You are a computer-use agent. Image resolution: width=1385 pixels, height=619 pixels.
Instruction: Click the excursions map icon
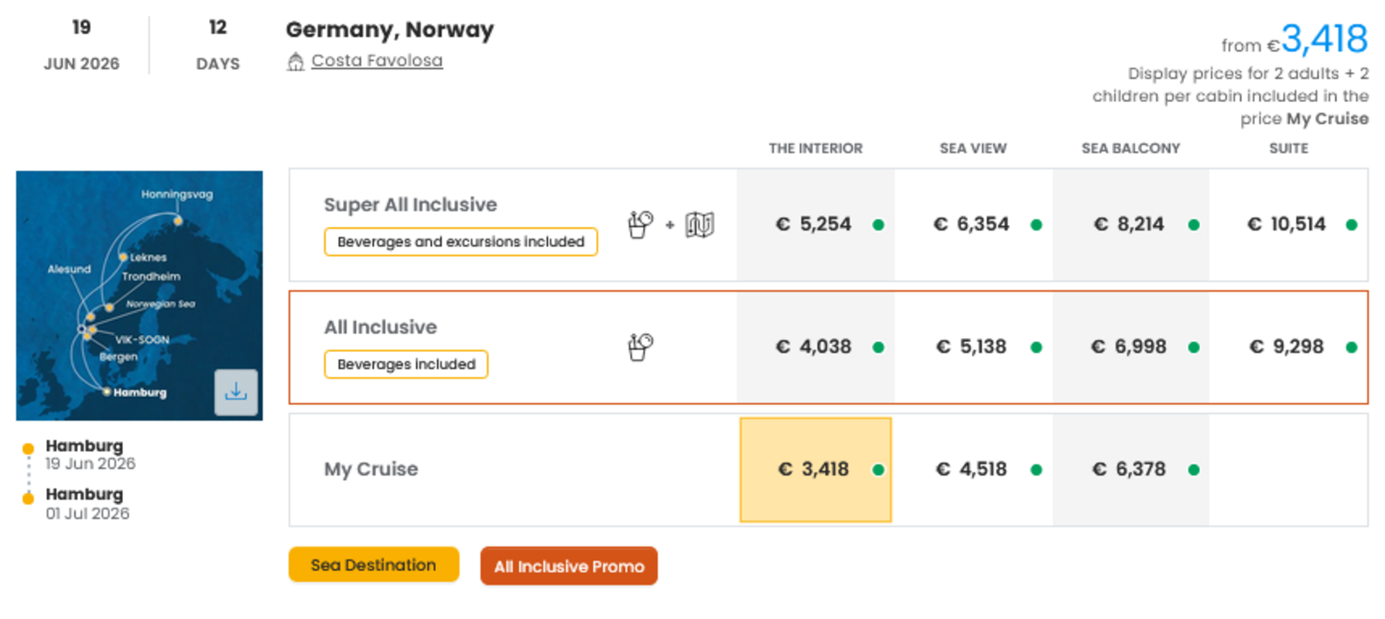(x=699, y=225)
